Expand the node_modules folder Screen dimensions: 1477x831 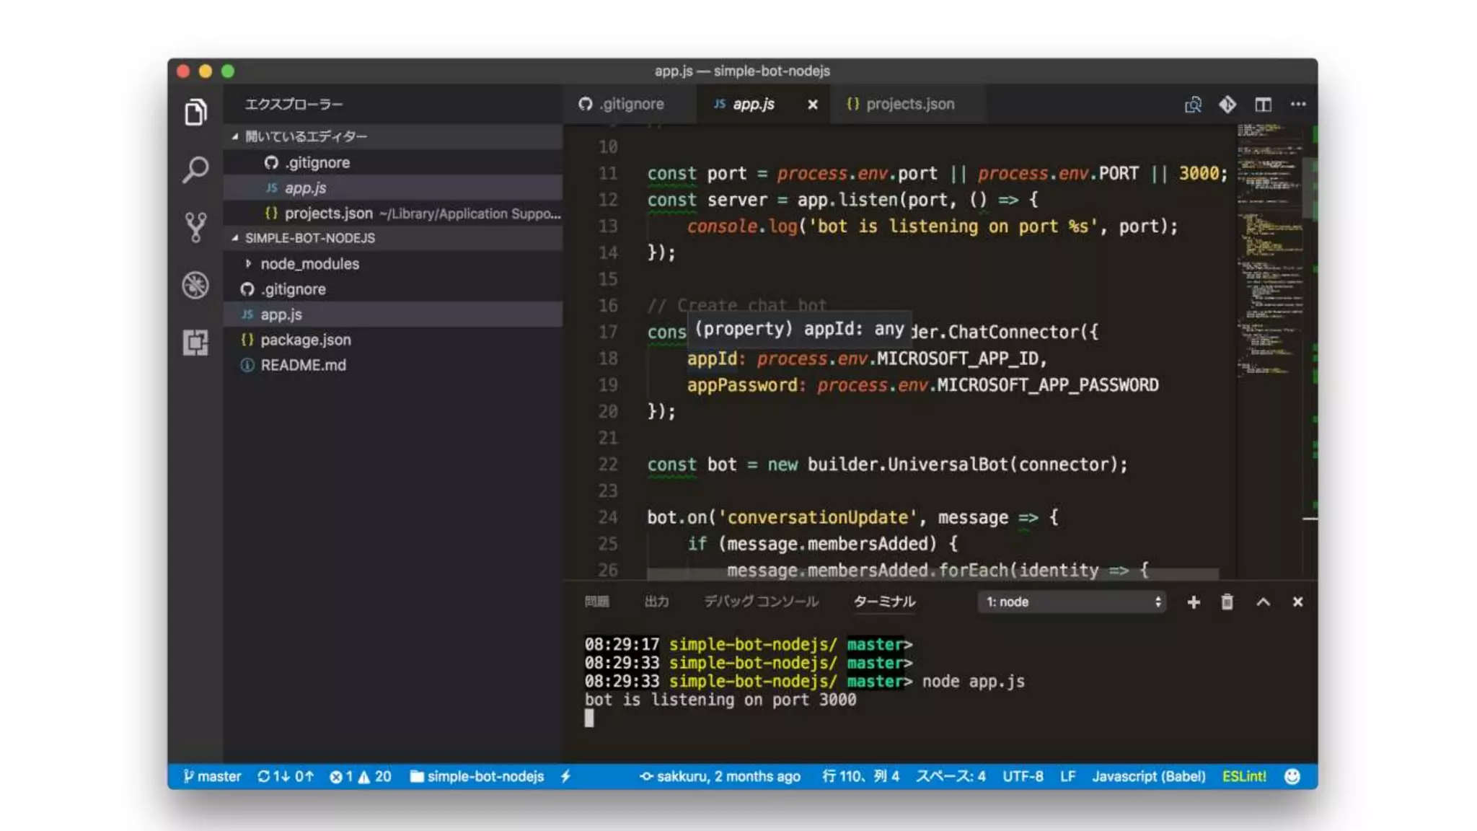pos(309,264)
